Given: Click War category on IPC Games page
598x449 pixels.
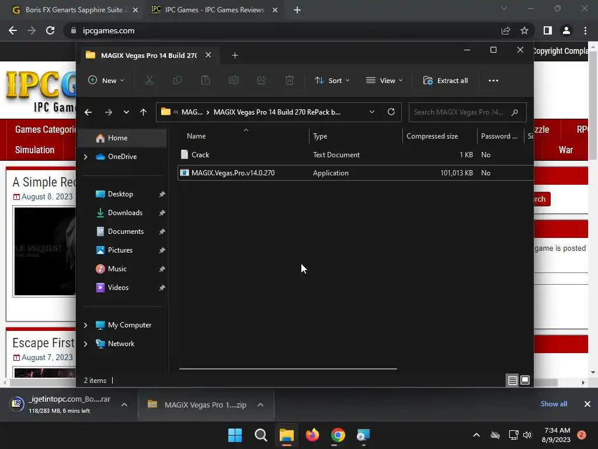Looking at the screenshot, I should pos(565,150).
